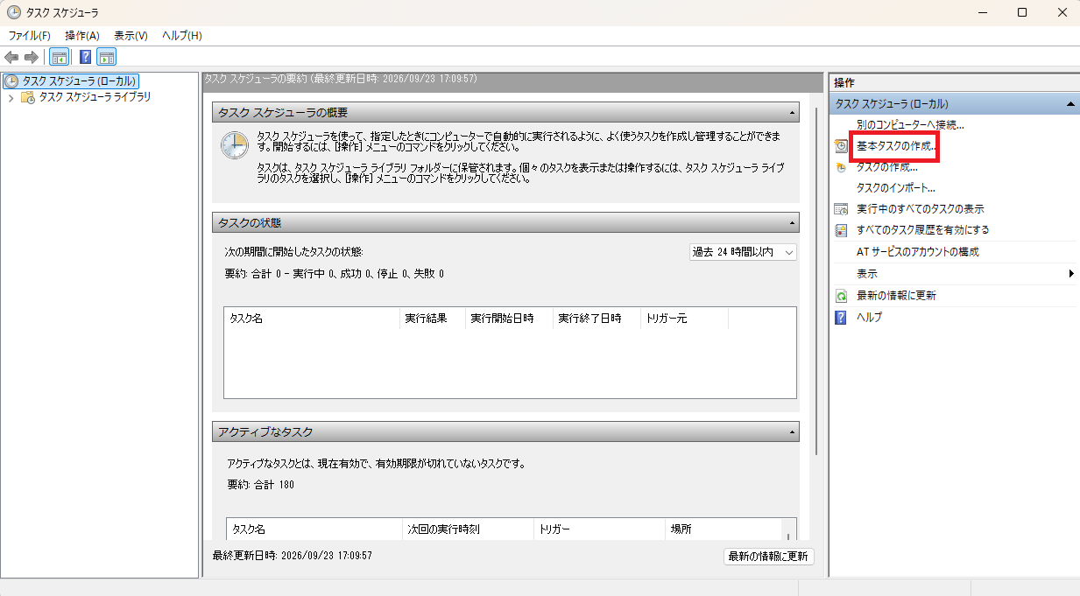Click the blue question mark help toolbar icon
This screenshot has width=1080, height=596.
pos(86,58)
